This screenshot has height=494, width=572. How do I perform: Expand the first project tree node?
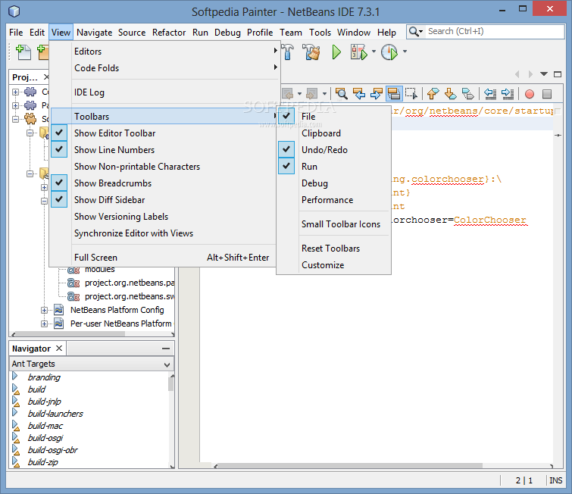[15, 92]
